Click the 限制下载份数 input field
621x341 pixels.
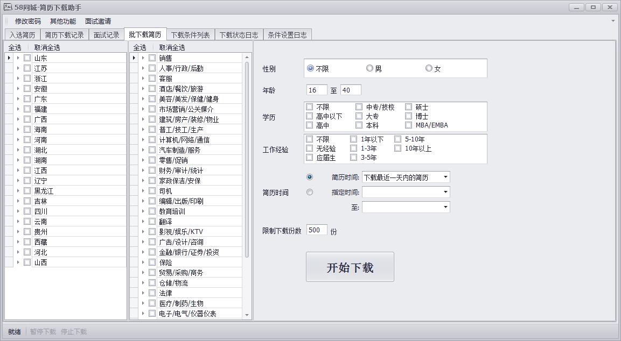pyautogui.click(x=316, y=230)
